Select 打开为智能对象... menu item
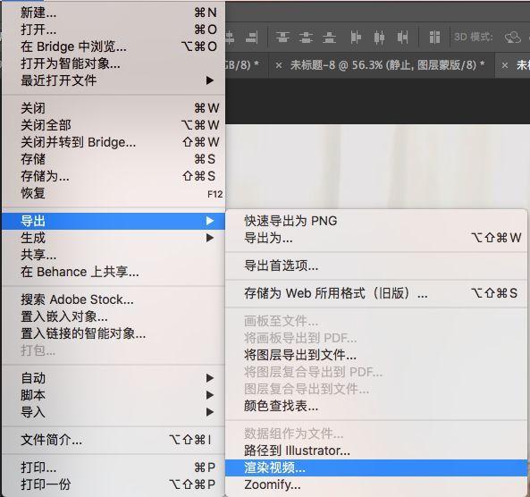Image resolution: width=530 pixels, height=497 pixels. [114, 63]
